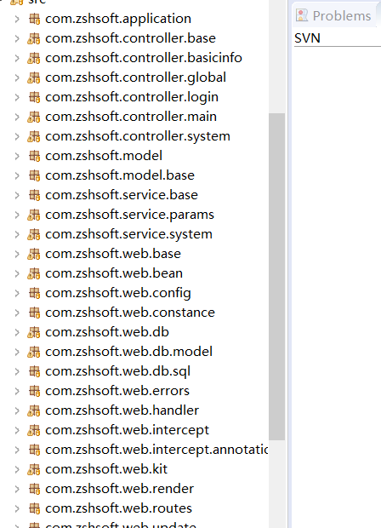381x528 pixels.
Task: Select the SVN view label
Action: pyautogui.click(x=307, y=38)
